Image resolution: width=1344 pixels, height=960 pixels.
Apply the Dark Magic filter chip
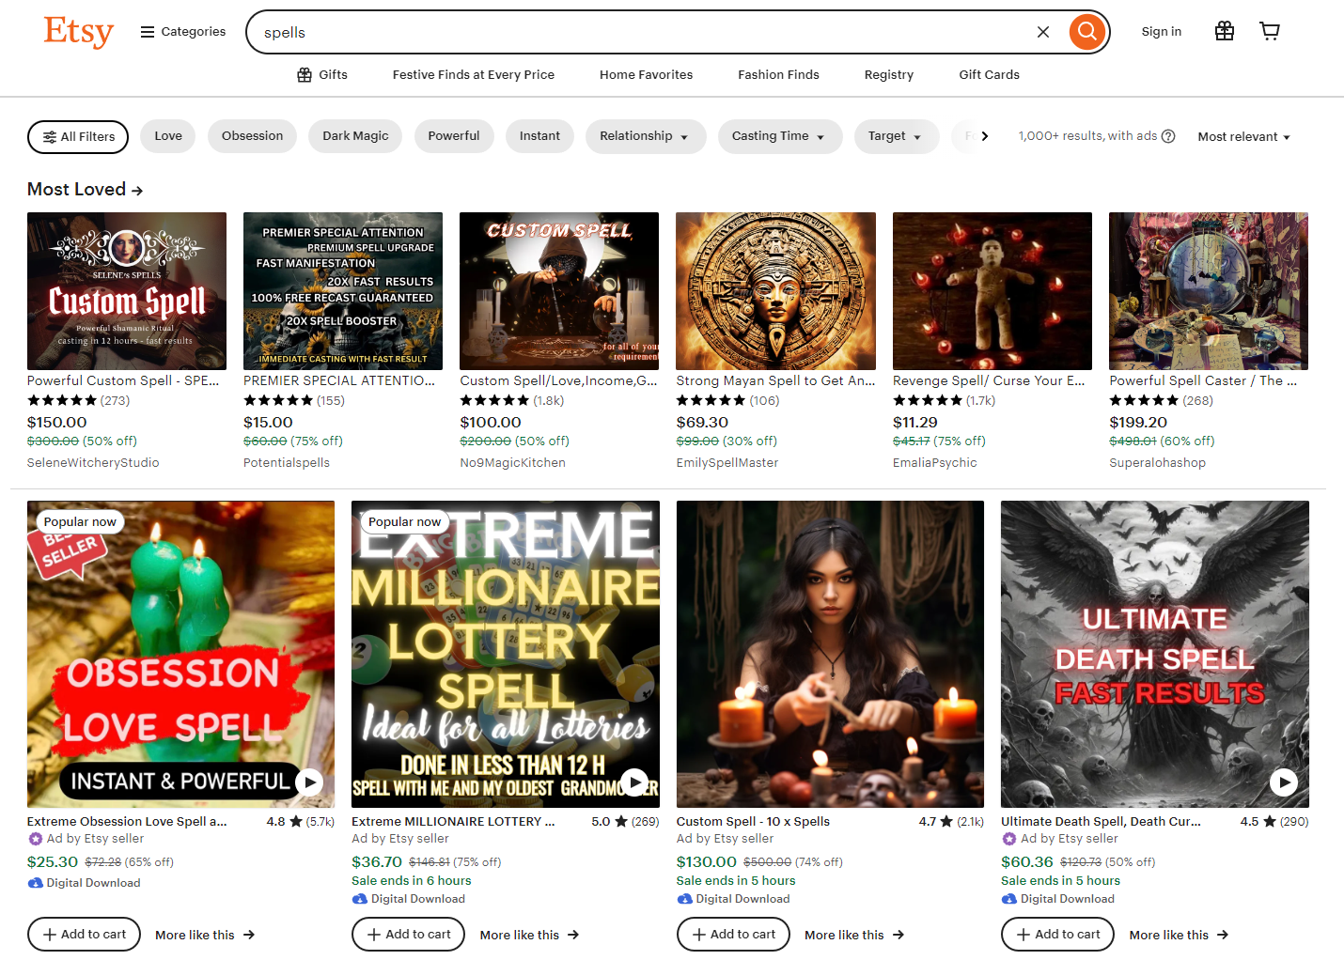click(355, 136)
